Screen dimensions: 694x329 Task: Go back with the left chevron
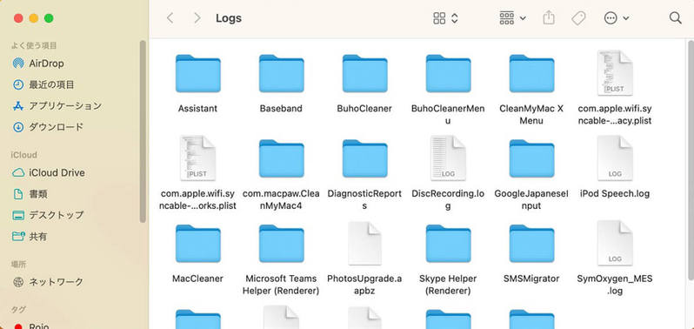pyautogui.click(x=170, y=18)
